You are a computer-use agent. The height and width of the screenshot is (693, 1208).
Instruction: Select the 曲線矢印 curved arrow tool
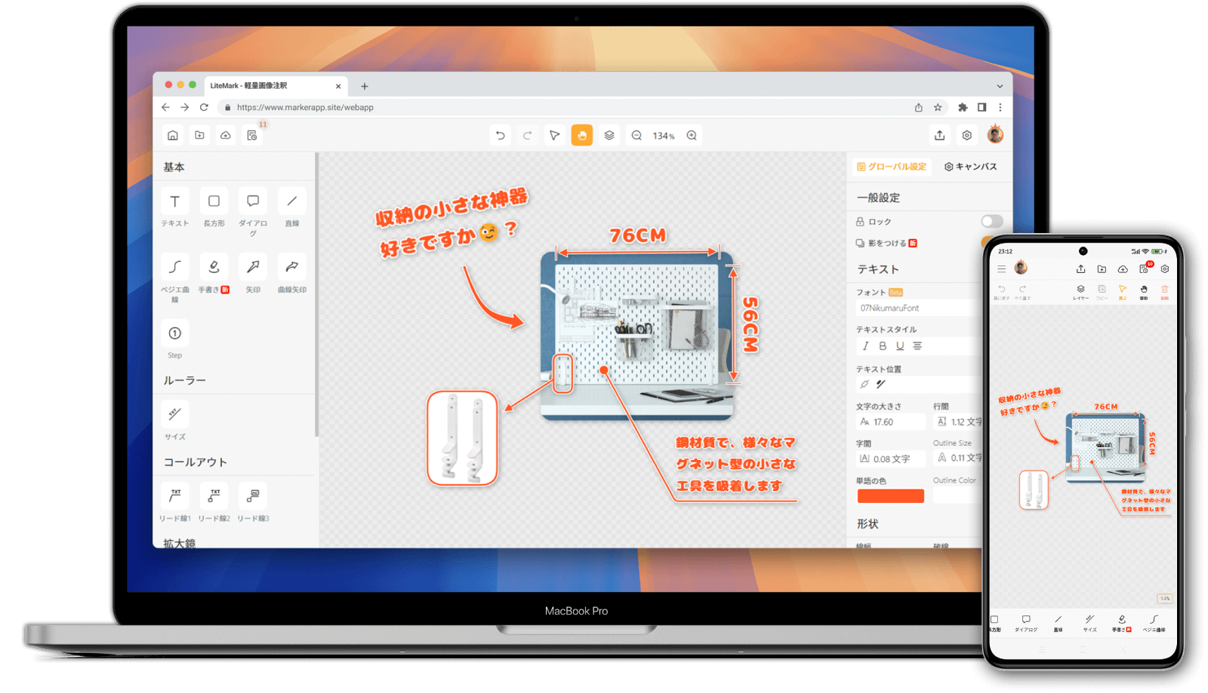point(292,267)
